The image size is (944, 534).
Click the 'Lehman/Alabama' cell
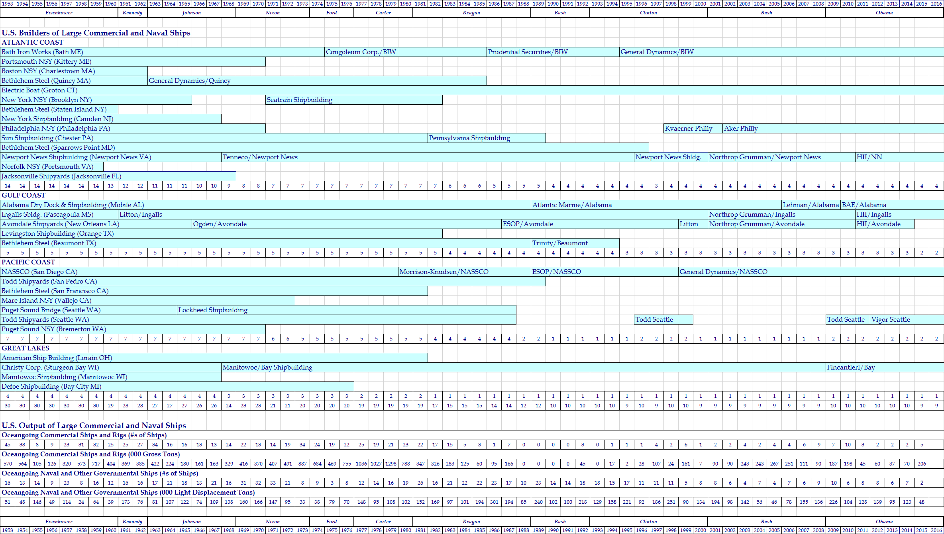(x=811, y=205)
